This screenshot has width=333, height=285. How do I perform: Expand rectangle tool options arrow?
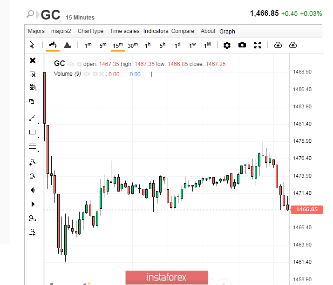(x=39, y=137)
